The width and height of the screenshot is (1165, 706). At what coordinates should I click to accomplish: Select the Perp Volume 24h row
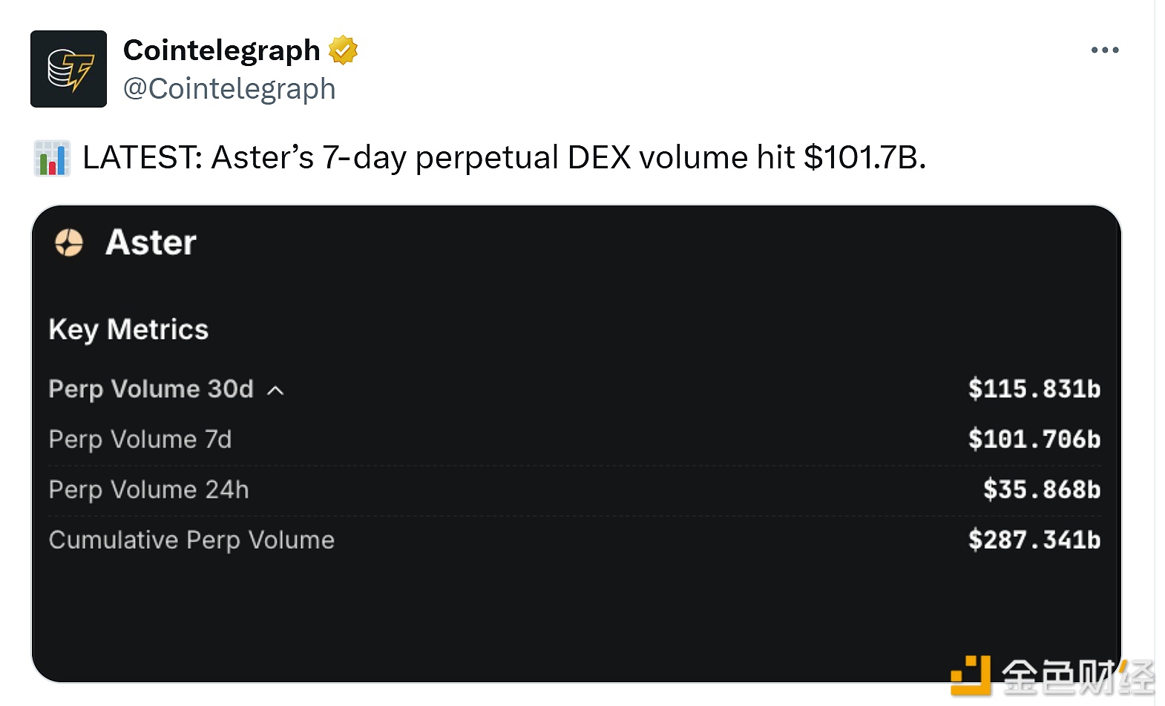tap(574, 490)
